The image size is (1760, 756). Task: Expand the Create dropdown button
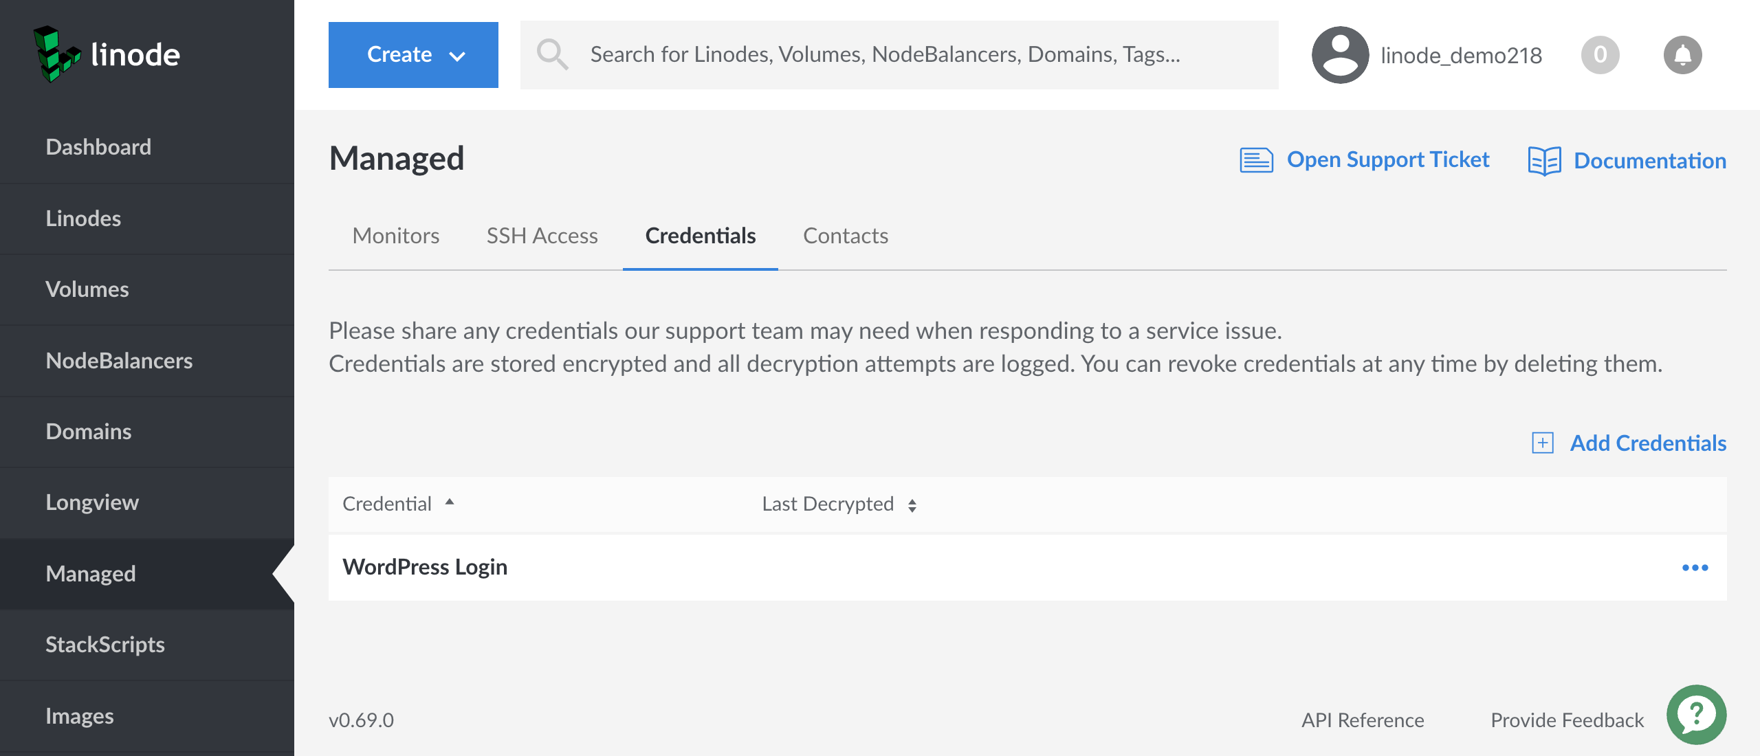[413, 55]
